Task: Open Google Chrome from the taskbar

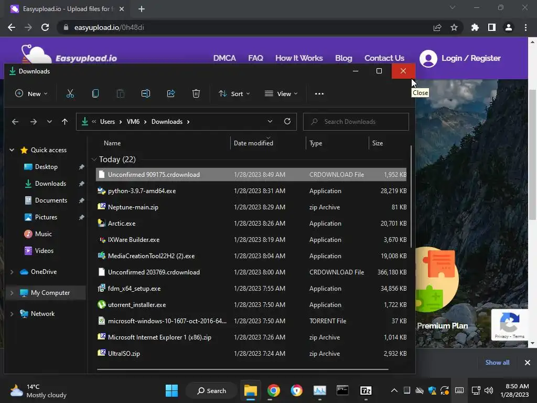Action: 273,390
